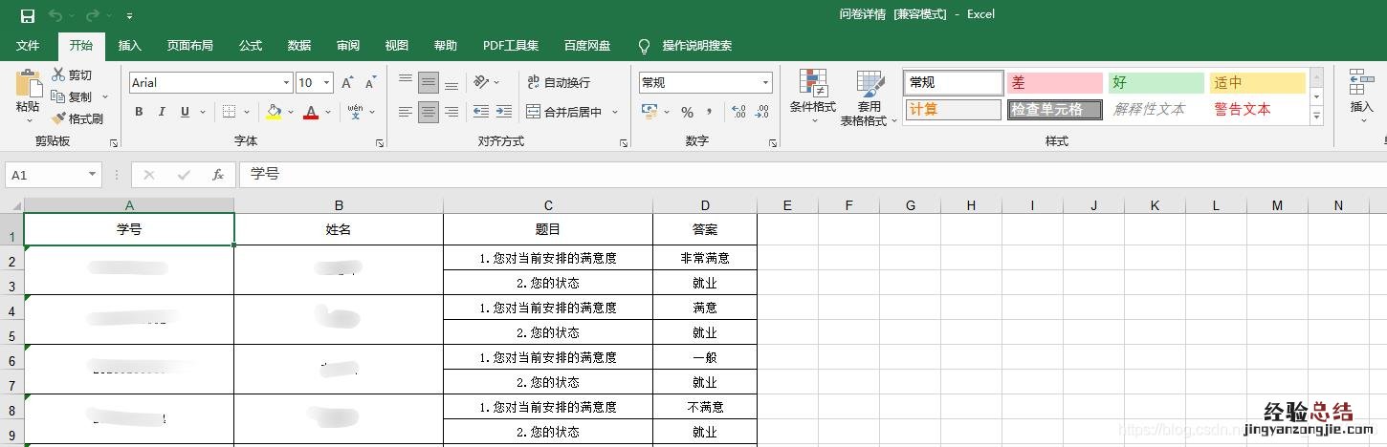
Task: Click the decrease indent icon
Action: click(x=481, y=112)
